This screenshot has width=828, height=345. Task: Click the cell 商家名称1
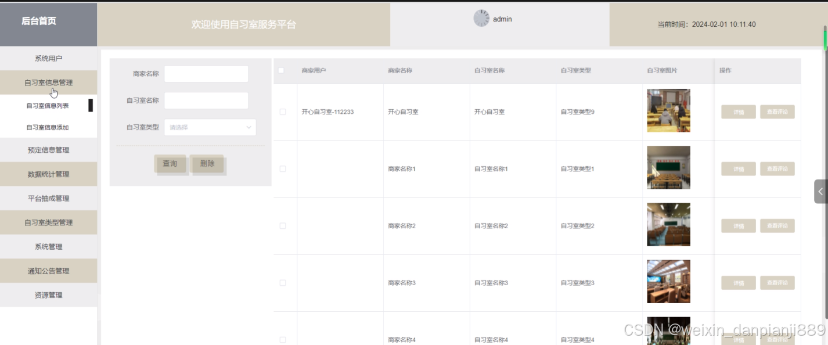[x=402, y=169]
